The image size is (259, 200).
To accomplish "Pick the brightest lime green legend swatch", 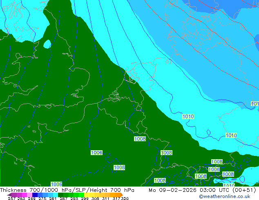I will tap(81, 195).
